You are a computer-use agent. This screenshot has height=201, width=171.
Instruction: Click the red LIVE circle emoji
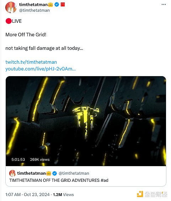click(9, 21)
